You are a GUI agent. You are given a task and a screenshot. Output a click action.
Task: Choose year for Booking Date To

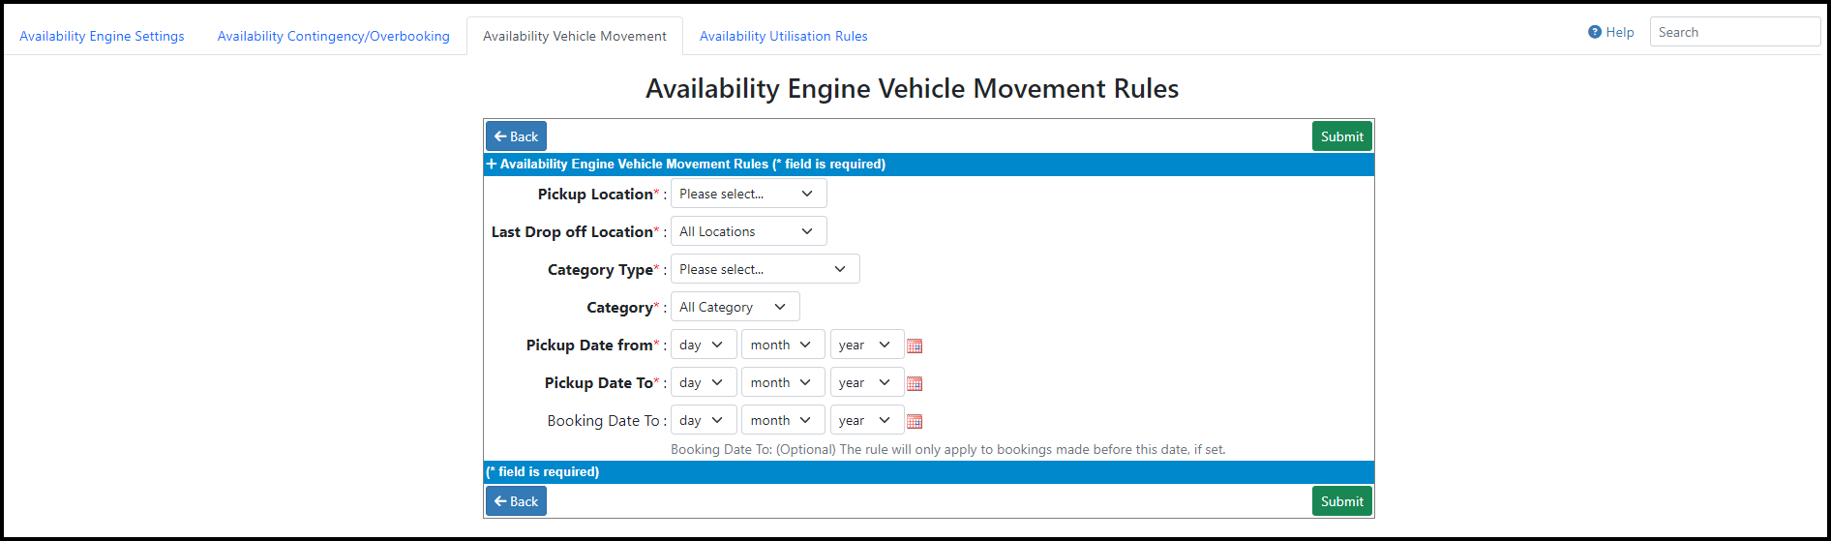(x=867, y=420)
